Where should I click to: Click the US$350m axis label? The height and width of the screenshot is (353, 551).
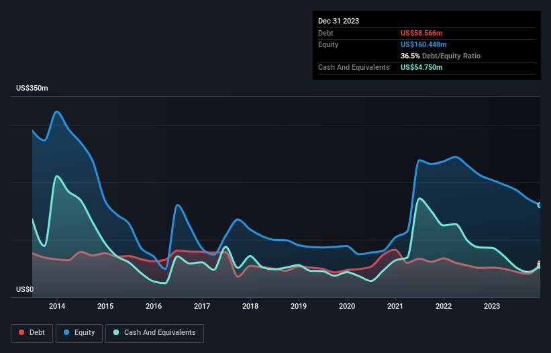32,88
